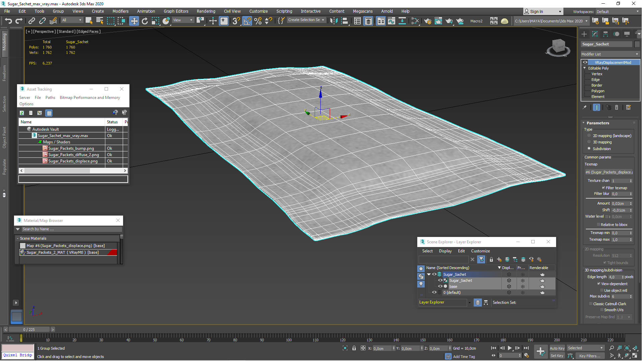Image resolution: width=642 pixels, height=361 pixels.
Task: Switch to Hierarchy tab in command panel
Action: [606, 34]
